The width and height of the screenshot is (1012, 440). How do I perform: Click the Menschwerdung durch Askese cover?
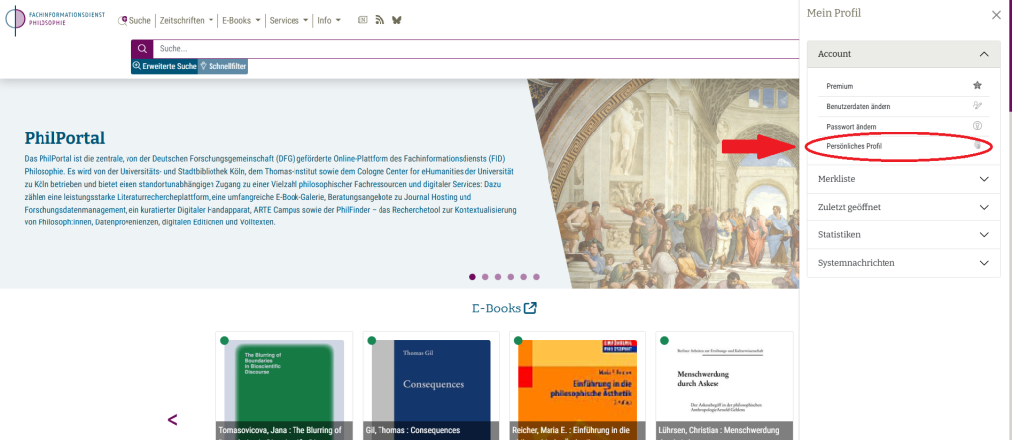coord(723,382)
